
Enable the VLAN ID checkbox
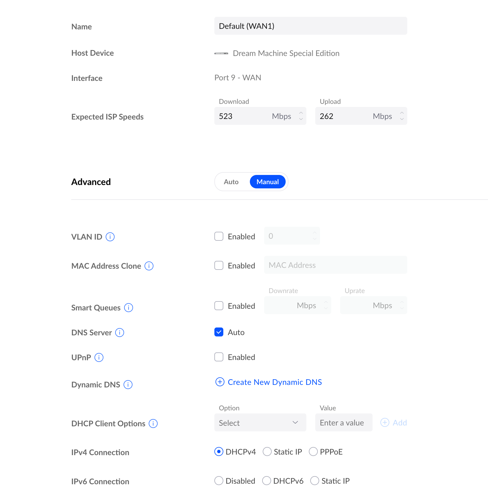pos(219,236)
